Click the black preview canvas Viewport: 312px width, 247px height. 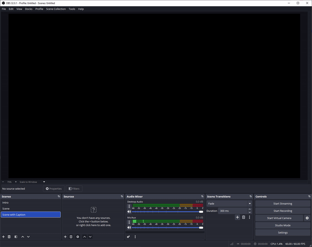click(x=154, y=96)
